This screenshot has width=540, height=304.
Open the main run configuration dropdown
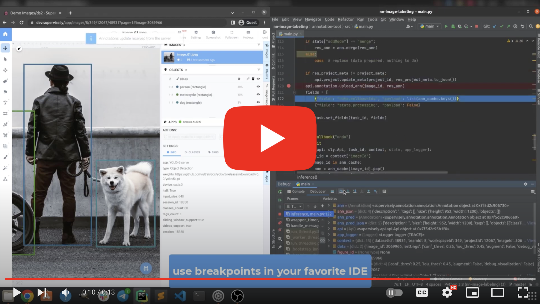coord(430,26)
